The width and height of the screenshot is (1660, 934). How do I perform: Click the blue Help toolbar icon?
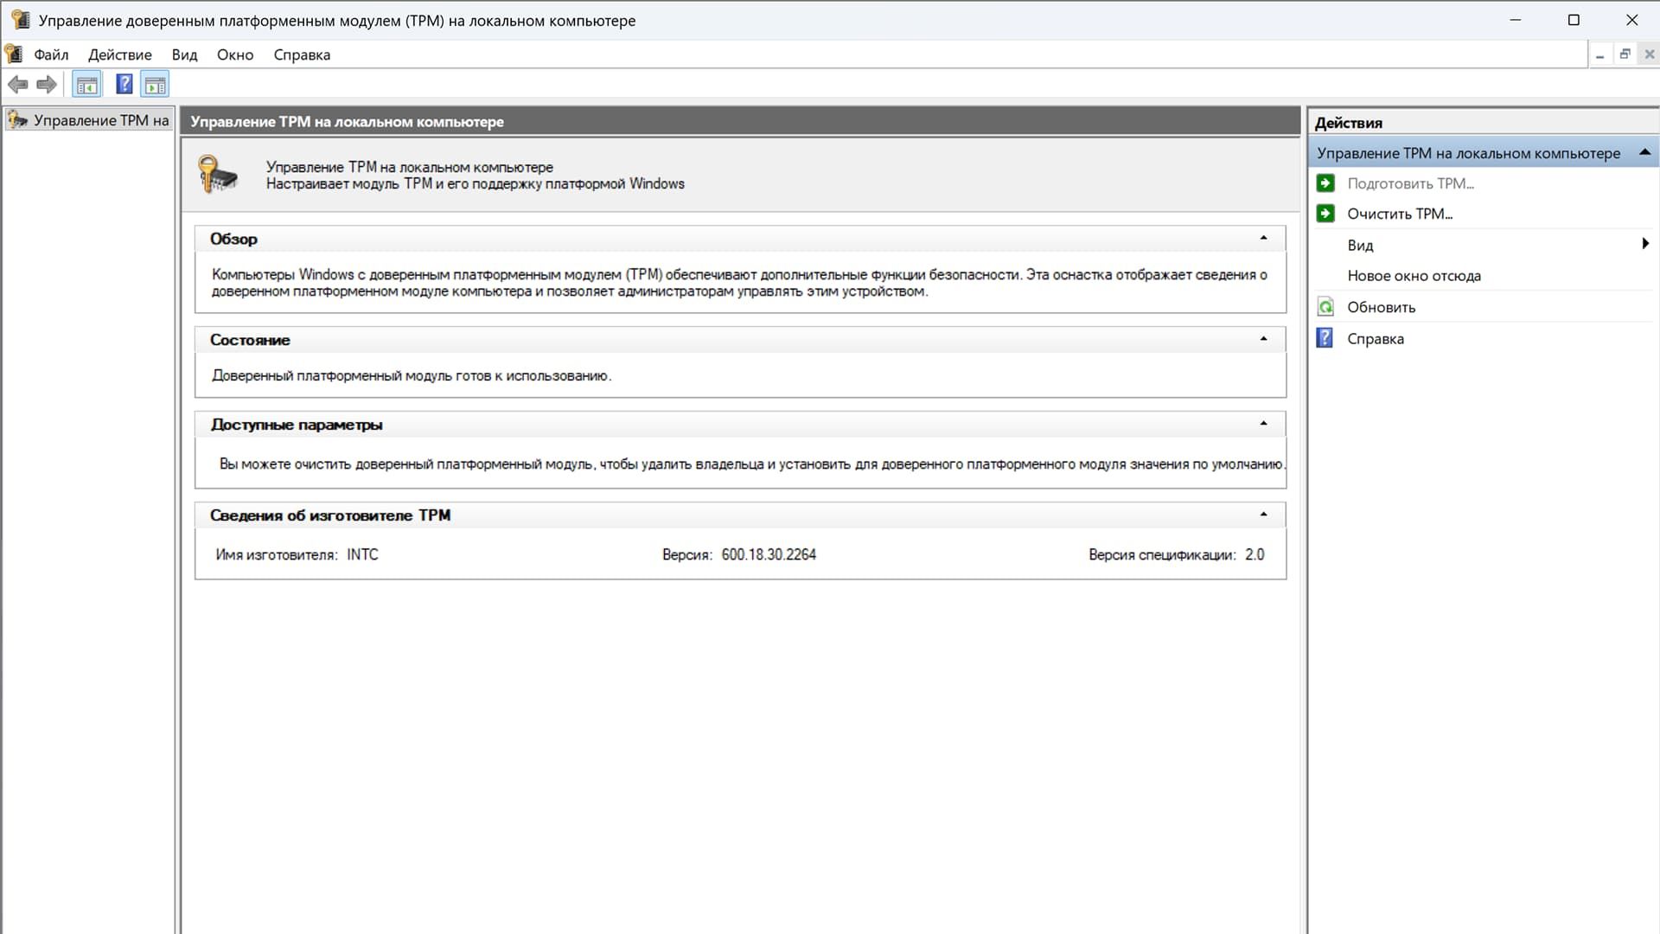click(x=124, y=84)
